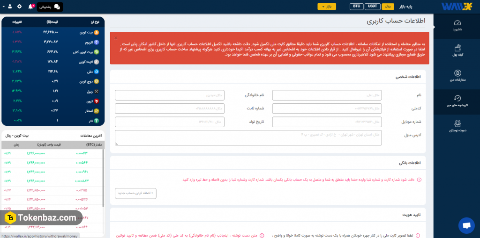The height and width of the screenshot is (238, 480).
Task: Click the اطلاعات حساب کاربری page title
Action: click(396, 22)
